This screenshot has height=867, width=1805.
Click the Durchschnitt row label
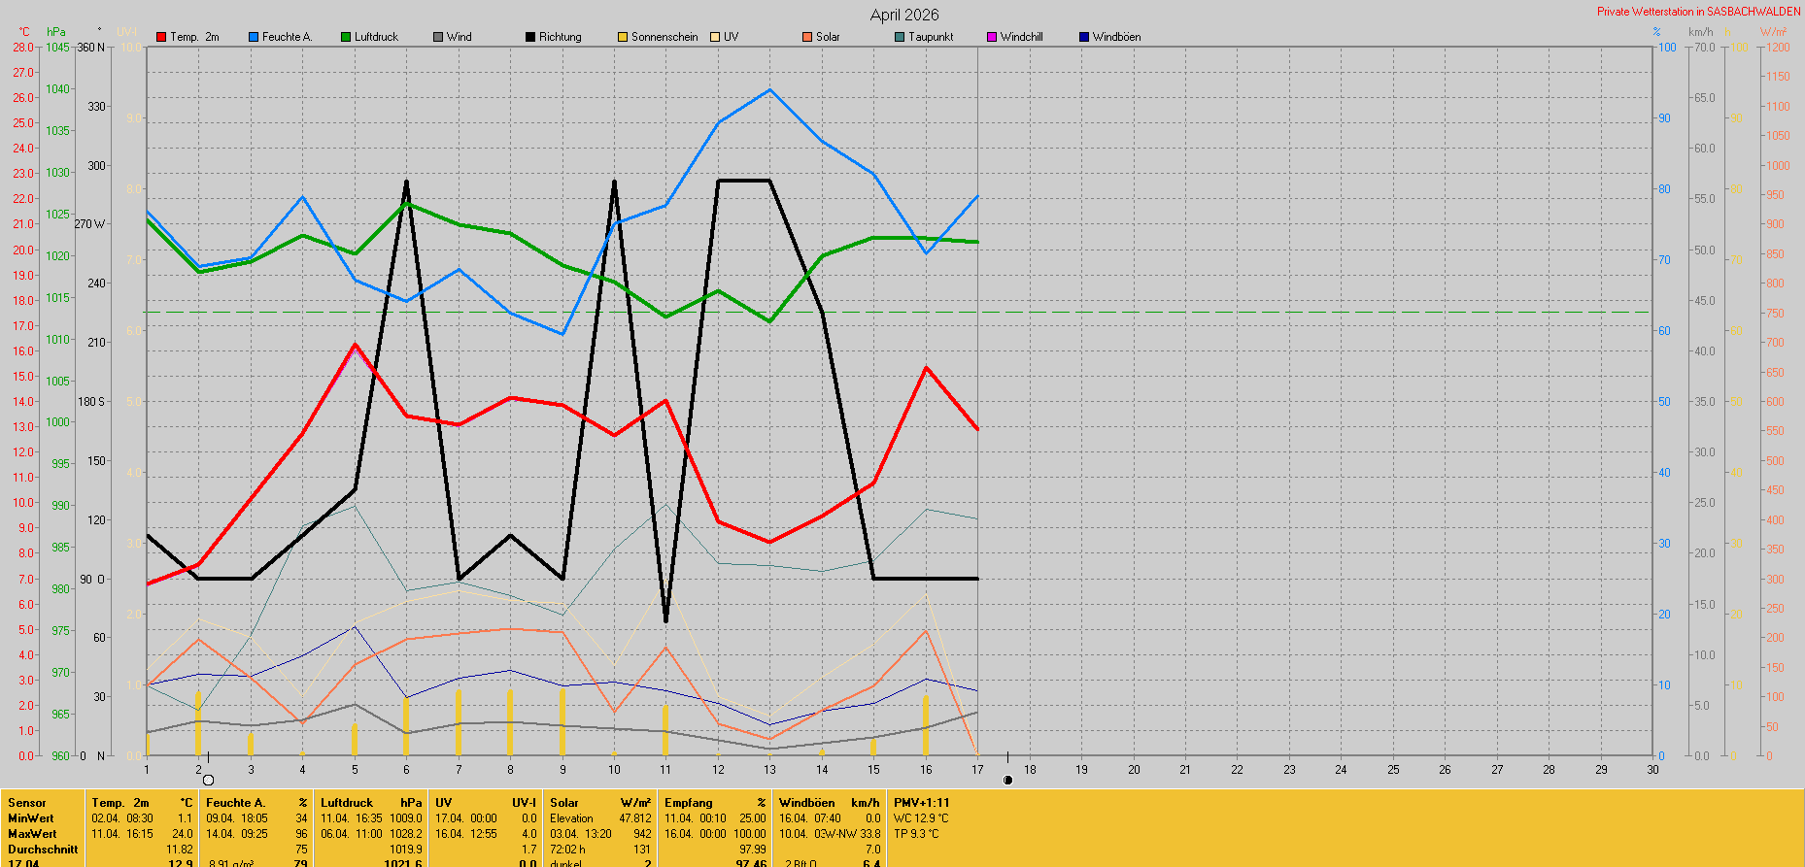43,850
